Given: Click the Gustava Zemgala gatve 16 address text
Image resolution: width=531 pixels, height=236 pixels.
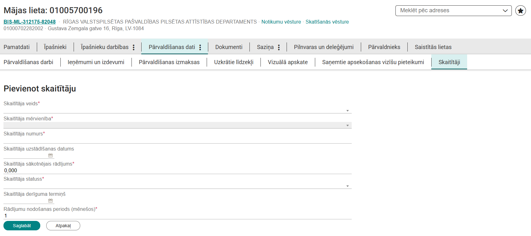Looking at the screenshot, I should [x=96, y=28].
